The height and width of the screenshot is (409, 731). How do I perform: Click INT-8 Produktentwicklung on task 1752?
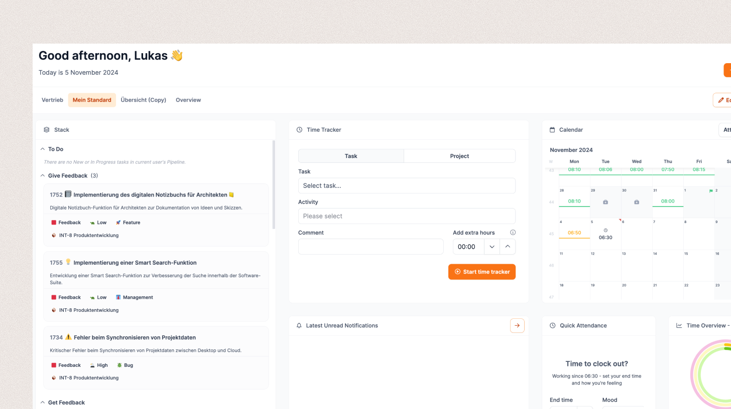85,235
